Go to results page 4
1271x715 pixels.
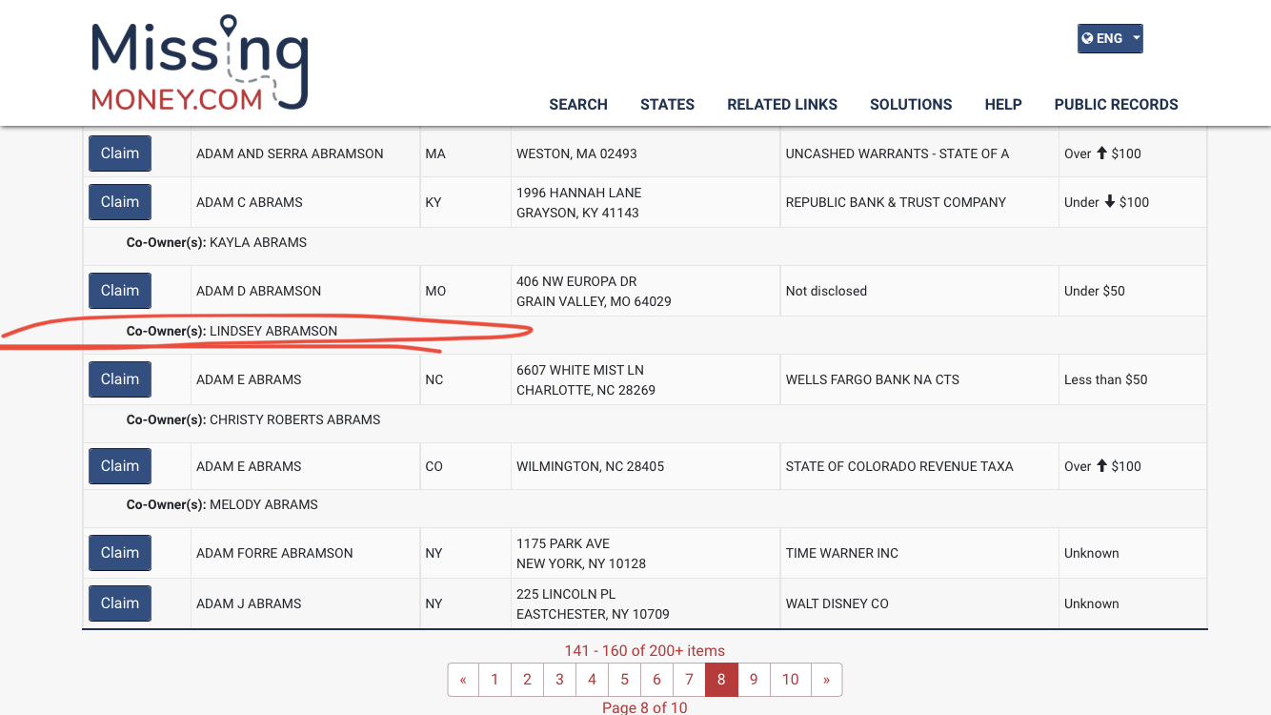[592, 680]
